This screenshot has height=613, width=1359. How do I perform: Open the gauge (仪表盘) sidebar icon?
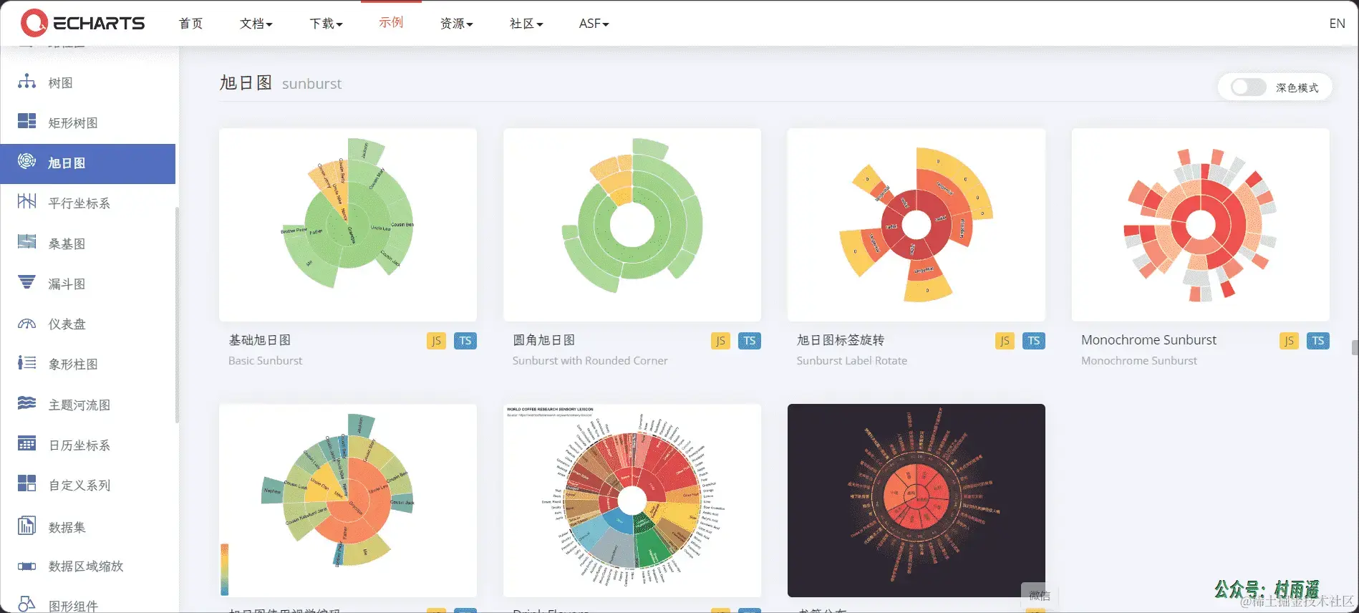pyautogui.click(x=26, y=323)
